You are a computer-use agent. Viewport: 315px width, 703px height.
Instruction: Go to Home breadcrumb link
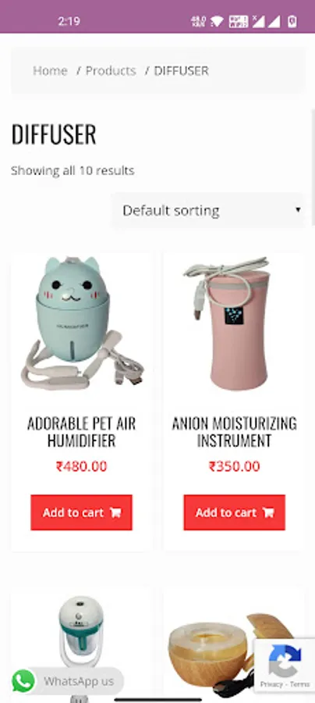50,71
